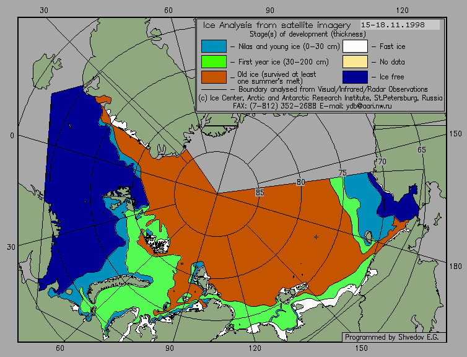467x357 pixels.
Task: Click the right-edge longitude label 180
Action: click(x=455, y=266)
